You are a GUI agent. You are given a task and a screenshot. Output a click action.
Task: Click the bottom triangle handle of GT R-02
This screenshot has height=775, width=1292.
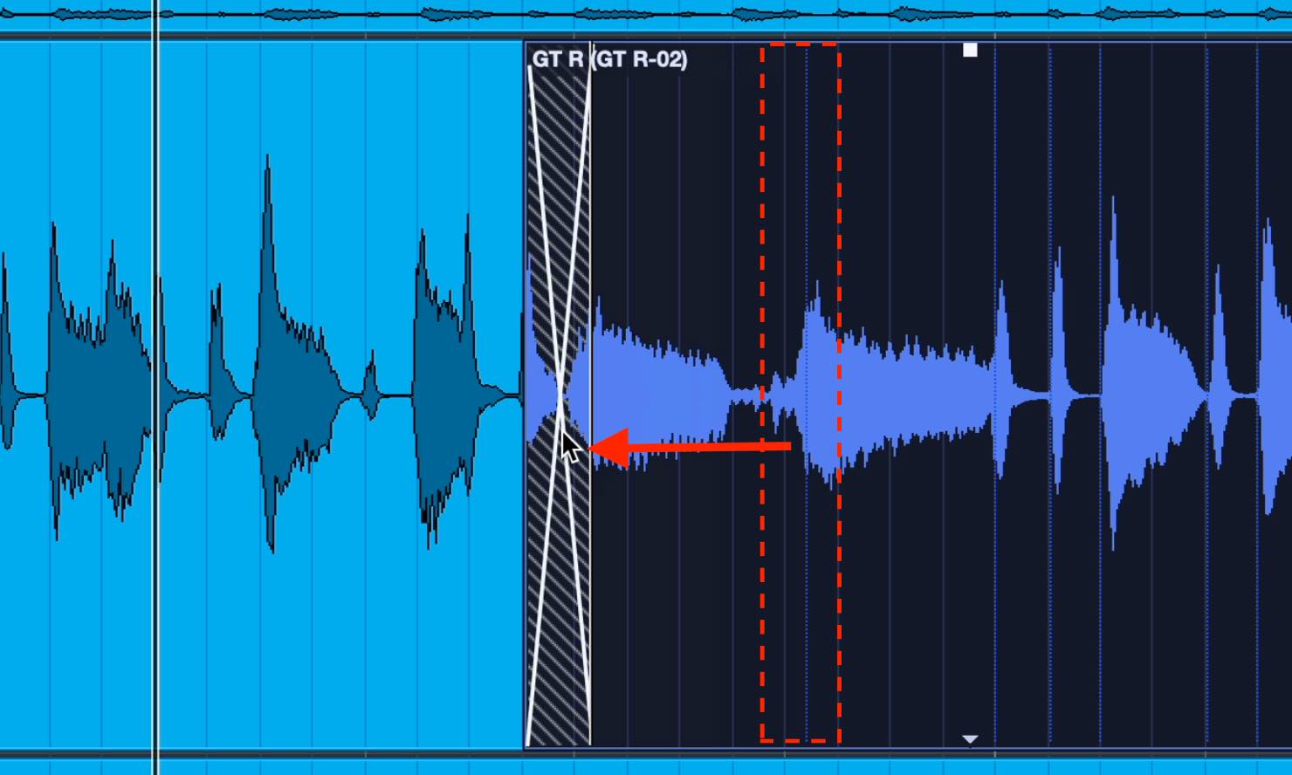click(970, 739)
